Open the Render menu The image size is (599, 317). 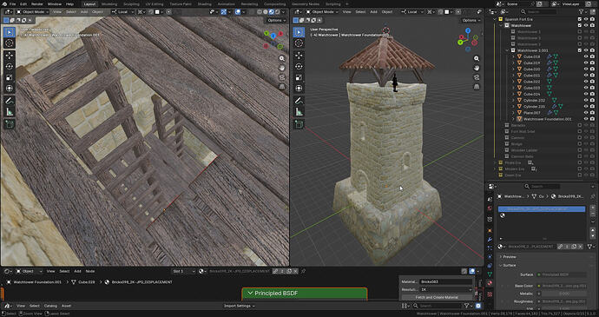point(37,3)
